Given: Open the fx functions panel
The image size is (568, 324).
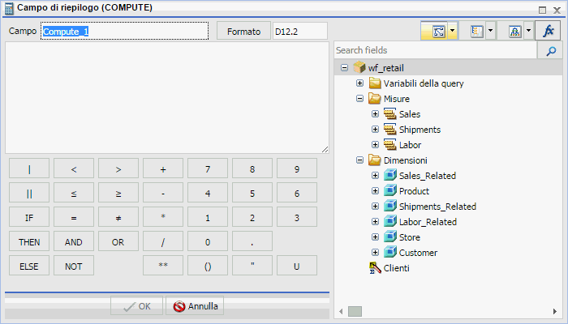Looking at the screenshot, I should [548, 31].
